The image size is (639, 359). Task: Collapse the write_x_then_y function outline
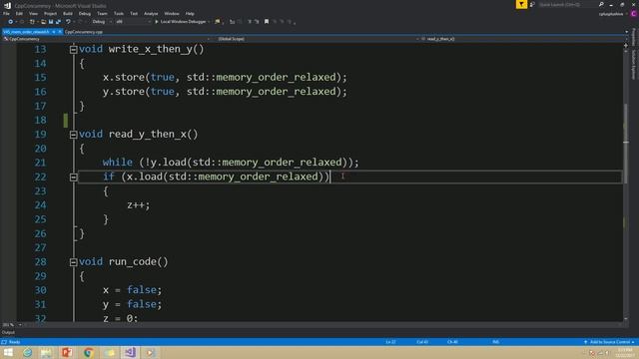(x=73, y=50)
